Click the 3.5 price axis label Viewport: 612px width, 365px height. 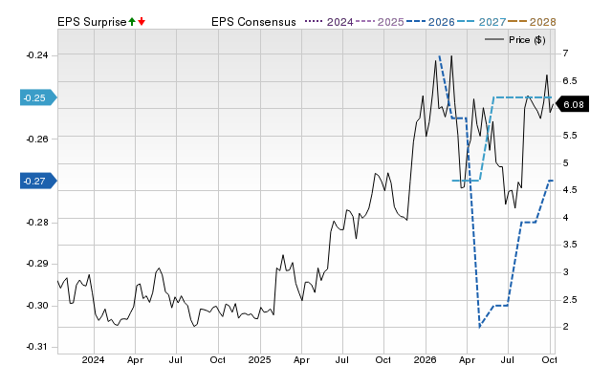pos(570,245)
